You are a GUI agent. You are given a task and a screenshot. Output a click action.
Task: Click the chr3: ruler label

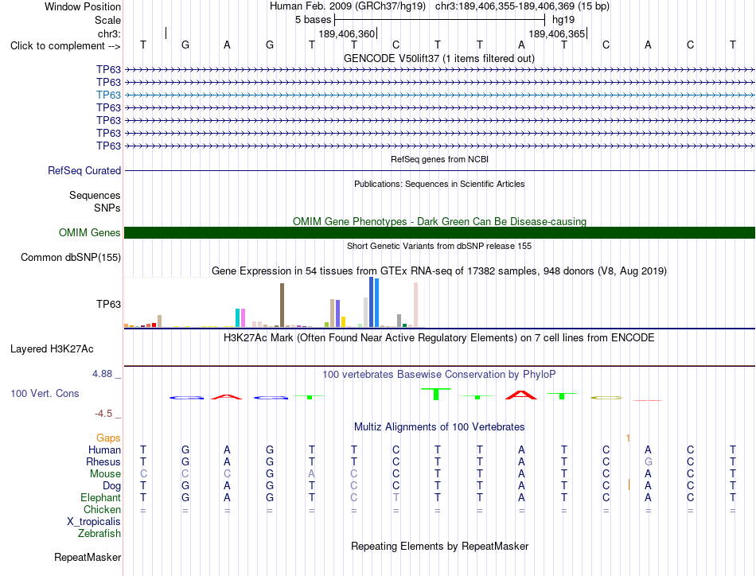109,33
